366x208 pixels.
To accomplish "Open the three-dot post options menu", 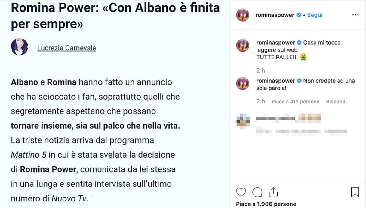I will 355,15.
